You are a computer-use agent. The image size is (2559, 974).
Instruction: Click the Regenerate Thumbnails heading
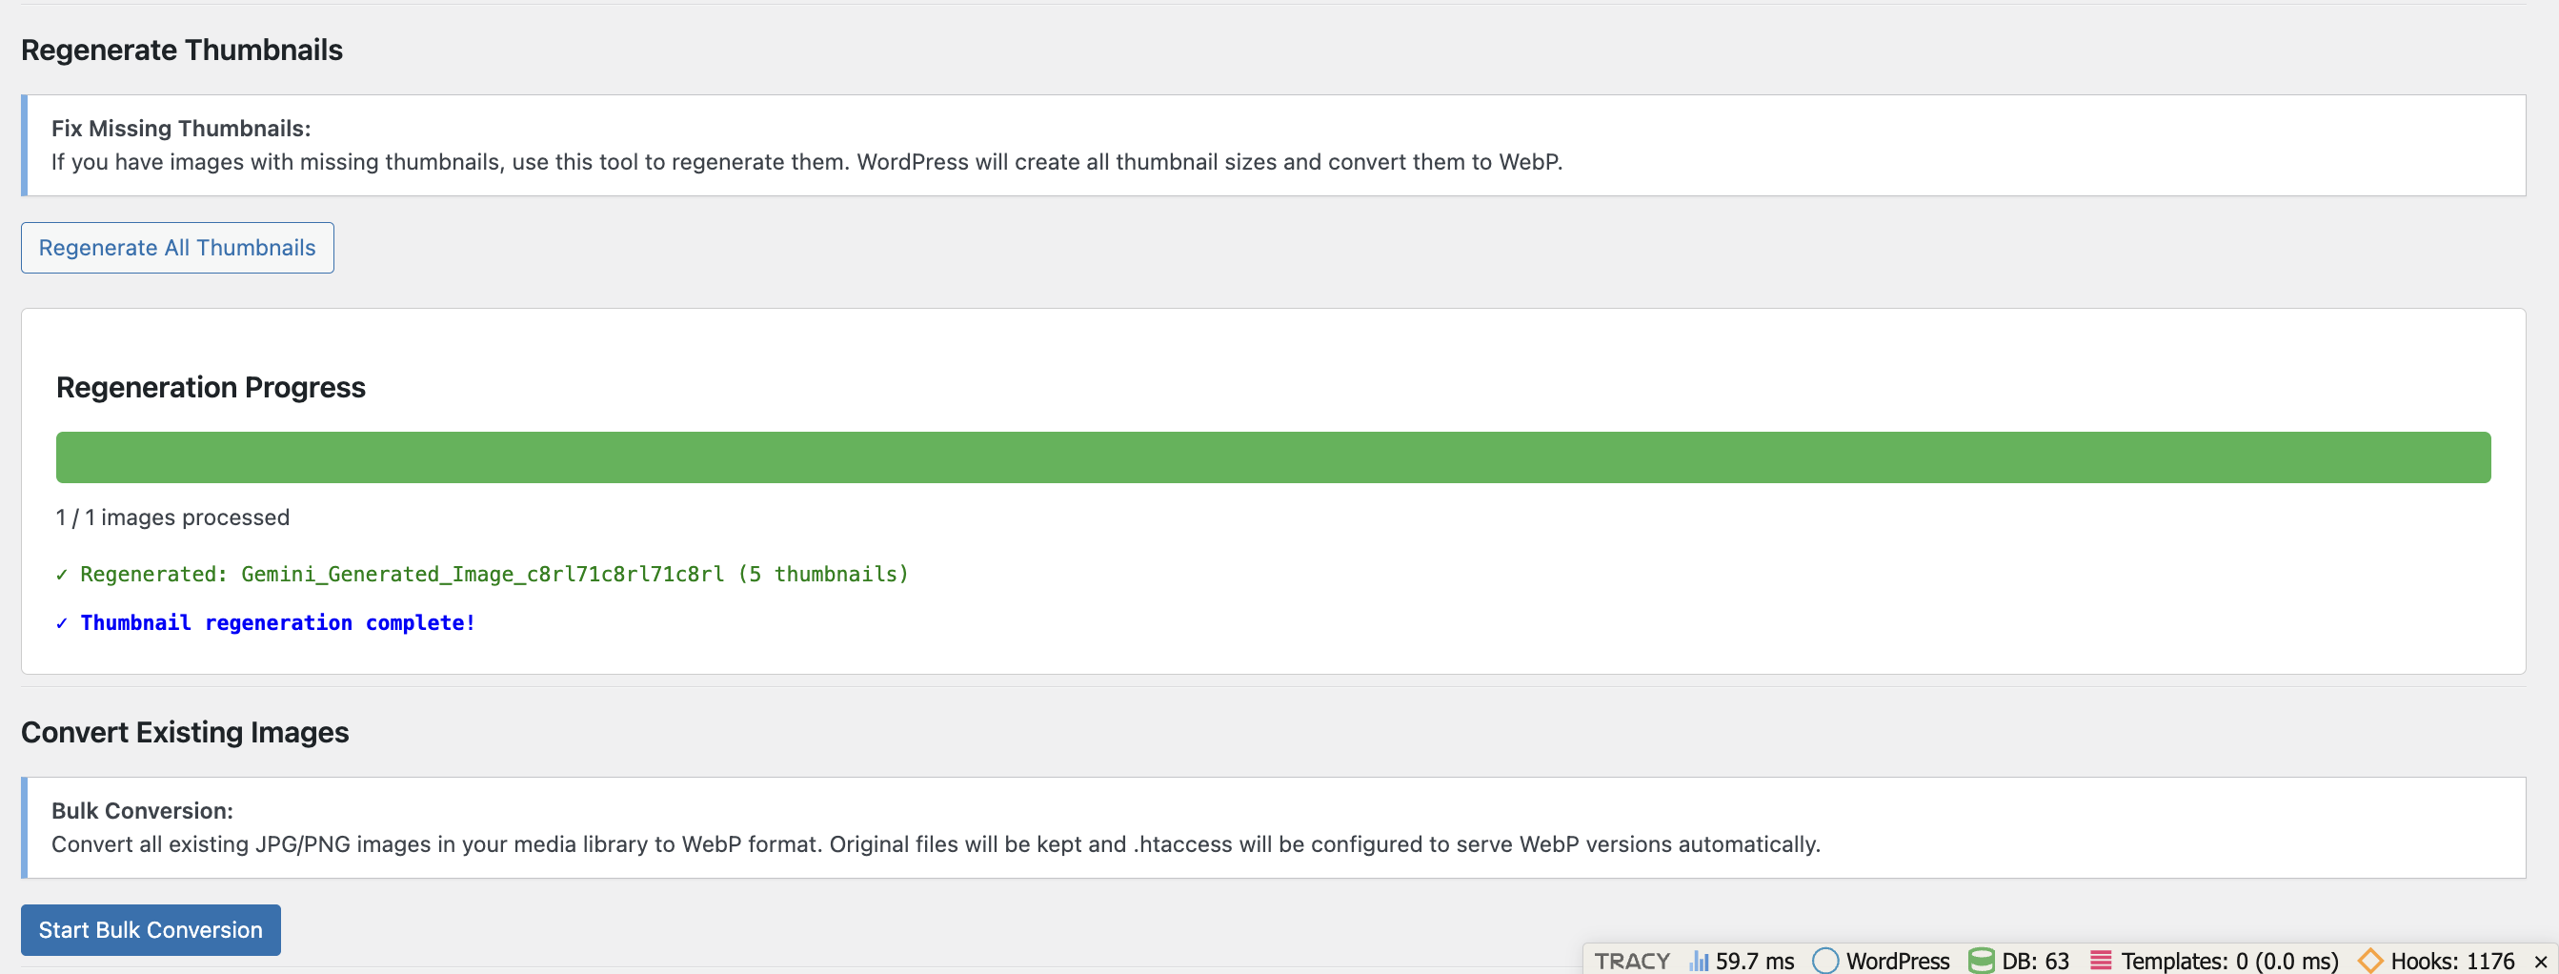pos(182,49)
